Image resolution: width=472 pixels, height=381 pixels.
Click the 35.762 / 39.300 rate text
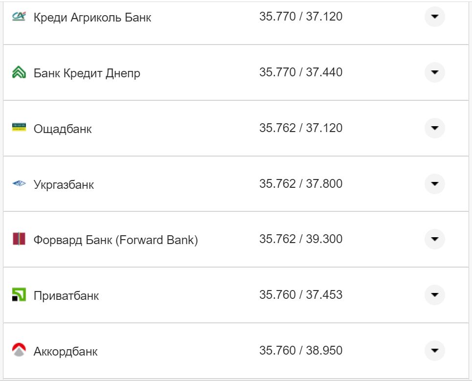(x=302, y=239)
